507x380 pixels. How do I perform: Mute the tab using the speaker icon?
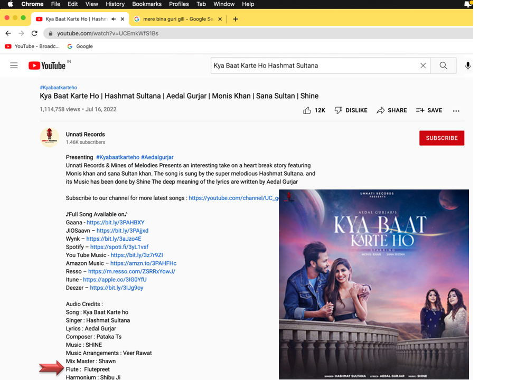(x=114, y=19)
